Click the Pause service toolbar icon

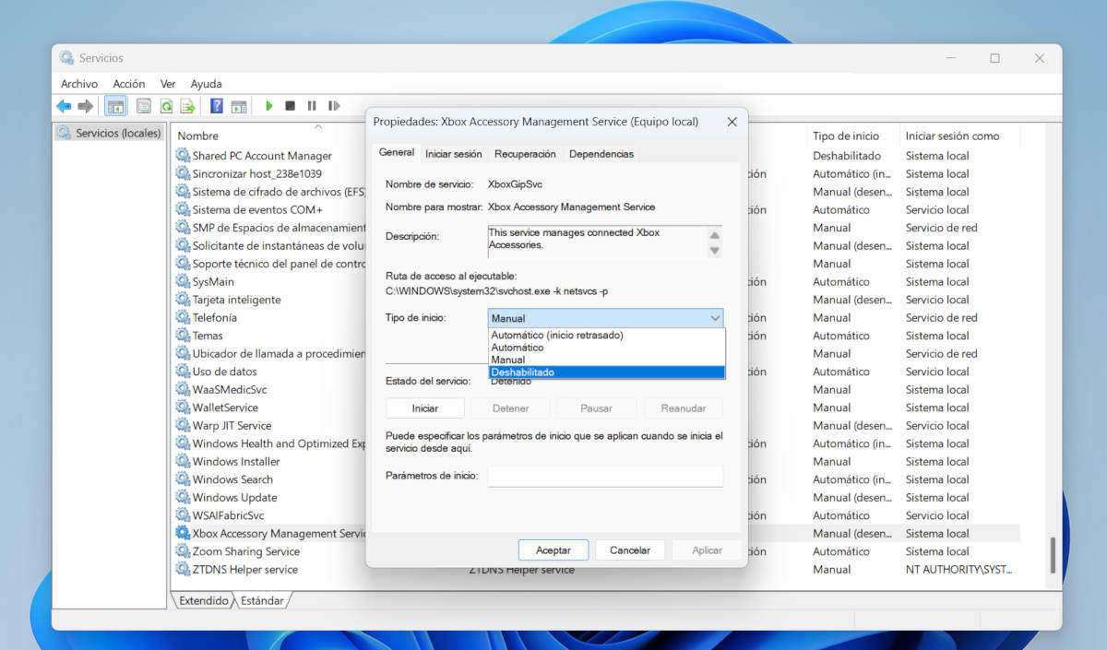[x=312, y=106]
